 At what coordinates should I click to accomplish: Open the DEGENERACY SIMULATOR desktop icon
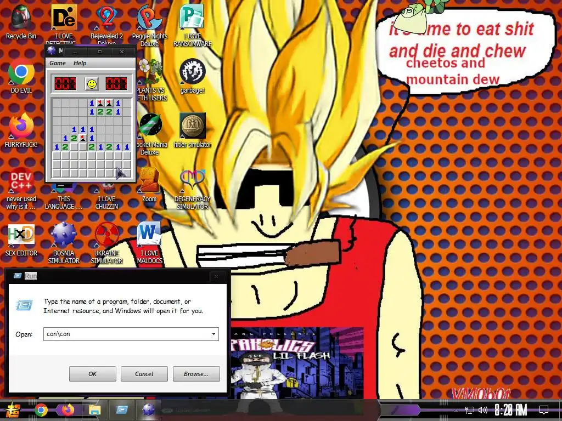[x=193, y=189]
